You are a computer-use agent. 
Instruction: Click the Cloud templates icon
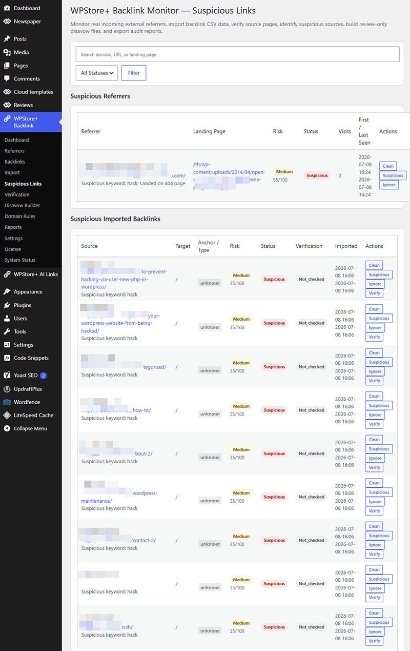point(7,92)
